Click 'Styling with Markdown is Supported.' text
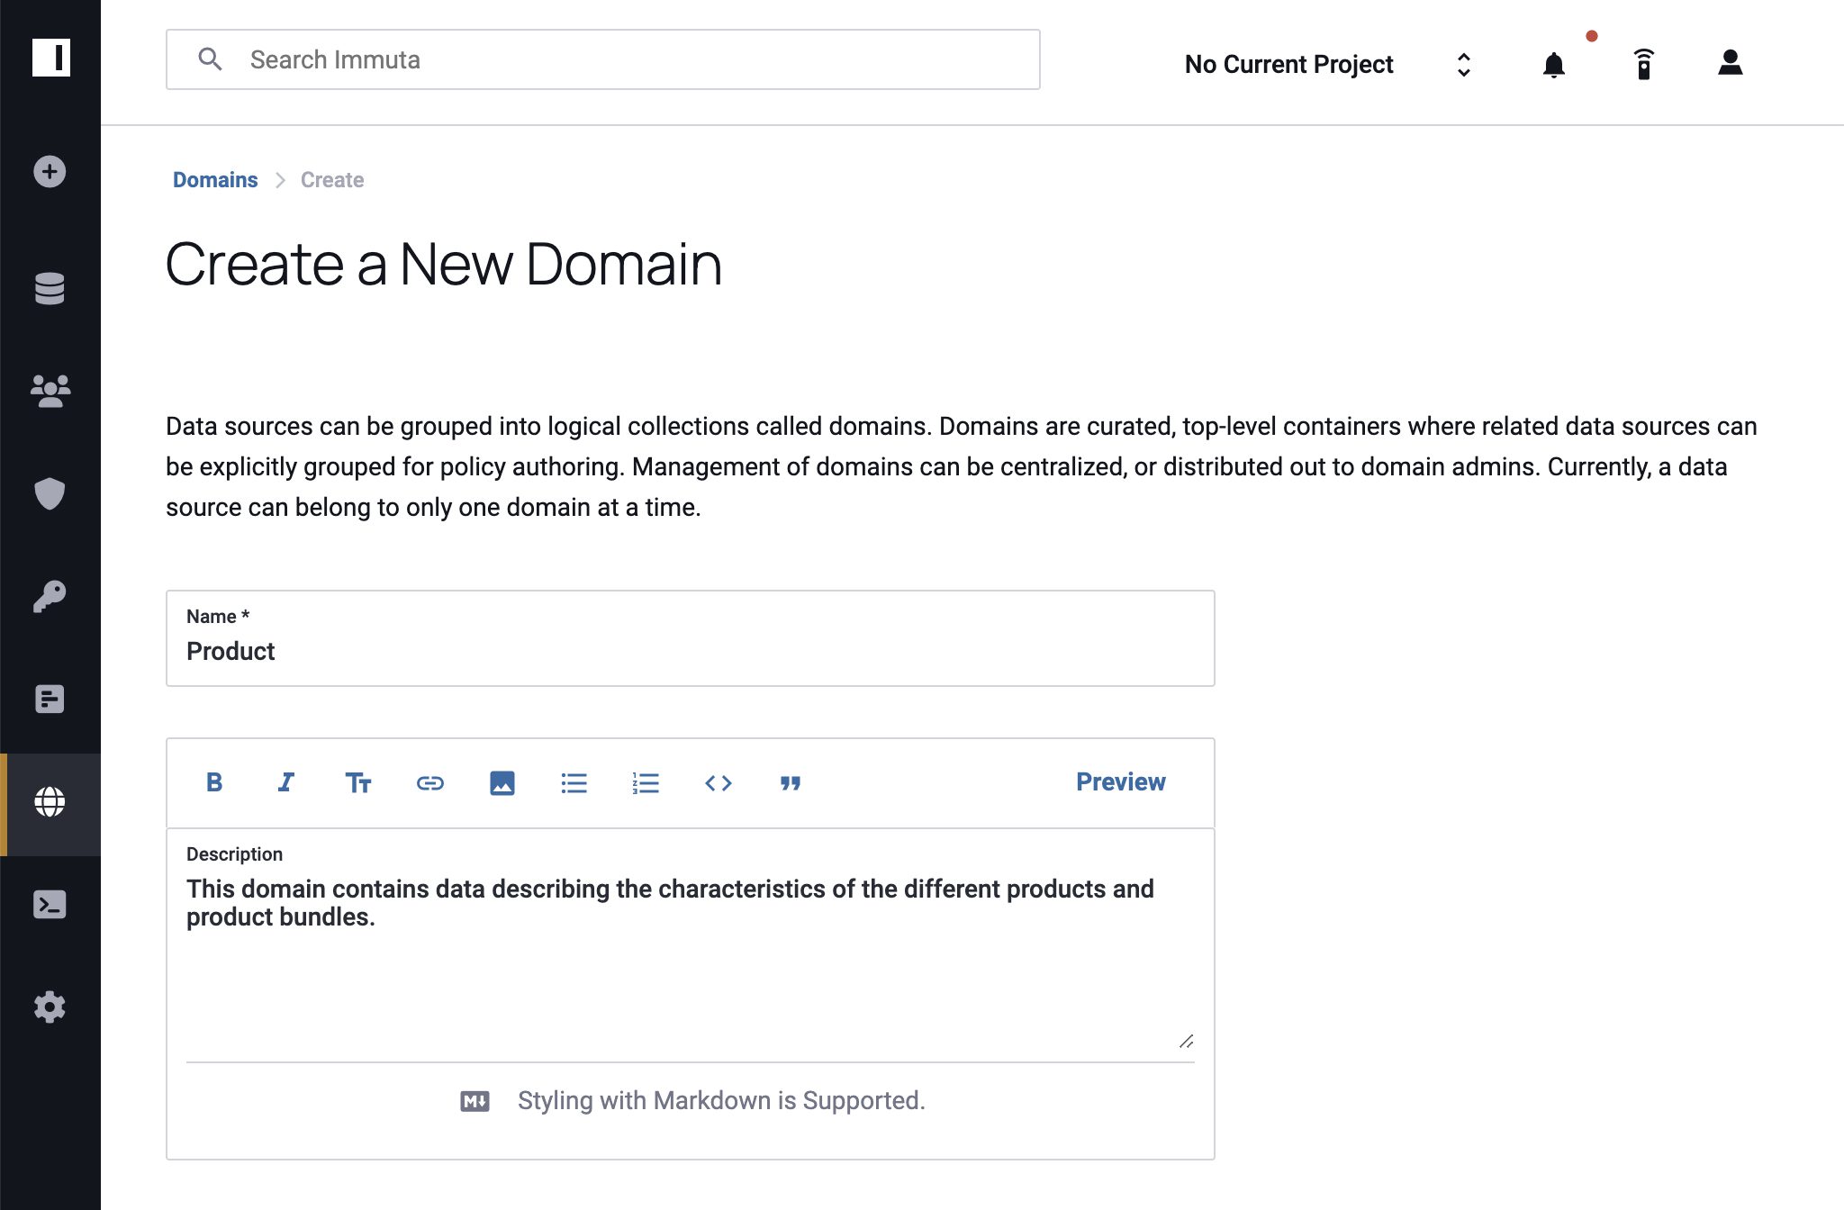Screen dimensions: 1844x1210 coord(721,1100)
